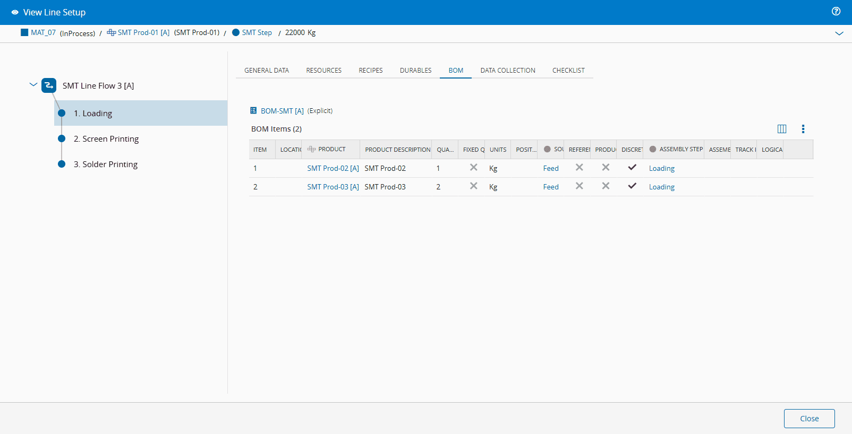Sort by Product Description column header
The image size is (852, 434).
(x=397, y=150)
